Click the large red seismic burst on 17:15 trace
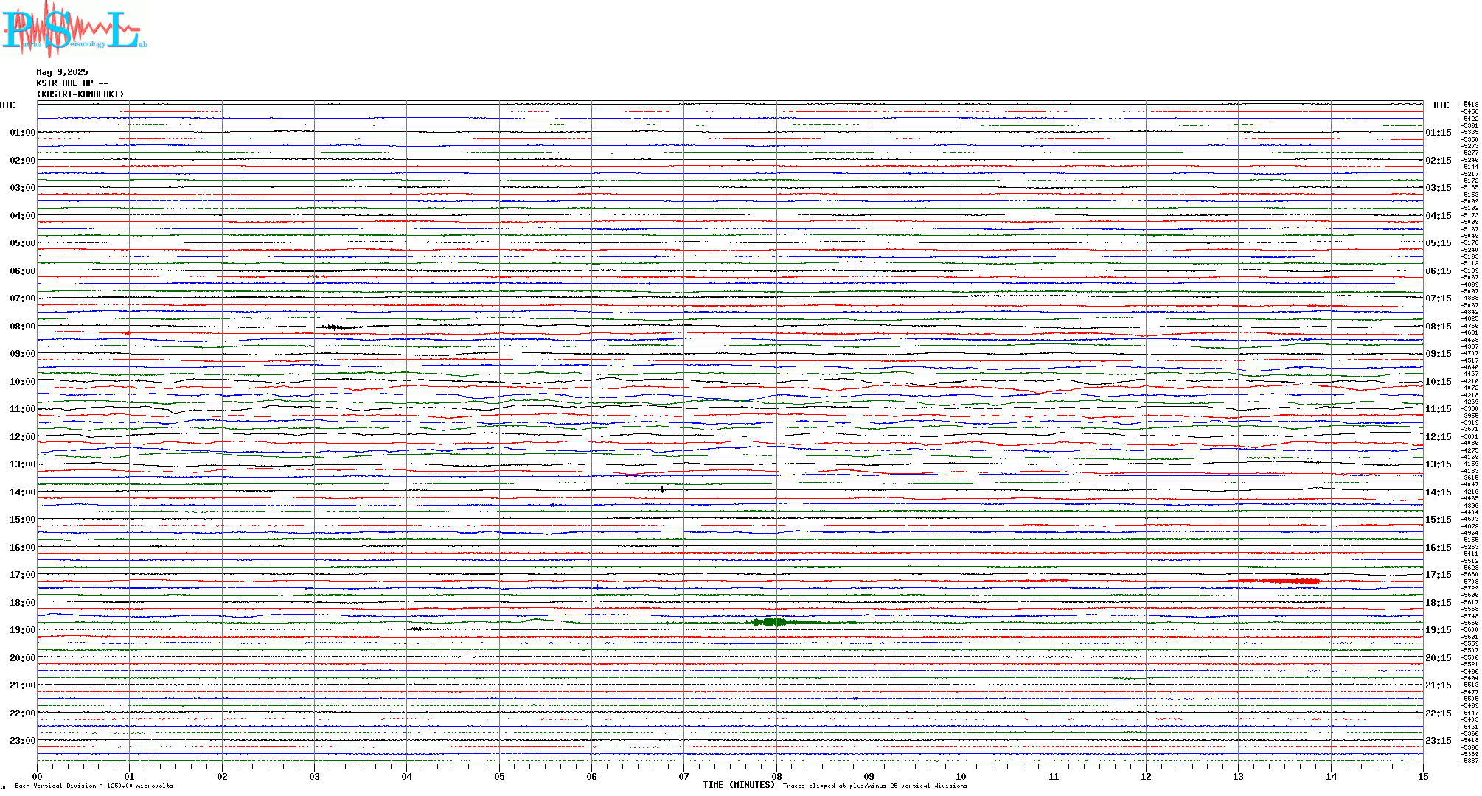1482x796 pixels. click(x=1281, y=581)
